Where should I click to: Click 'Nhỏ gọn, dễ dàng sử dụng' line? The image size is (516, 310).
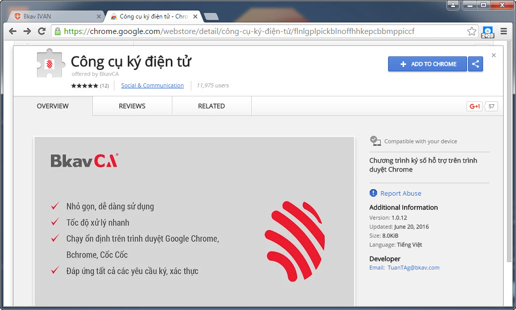click(110, 207)
